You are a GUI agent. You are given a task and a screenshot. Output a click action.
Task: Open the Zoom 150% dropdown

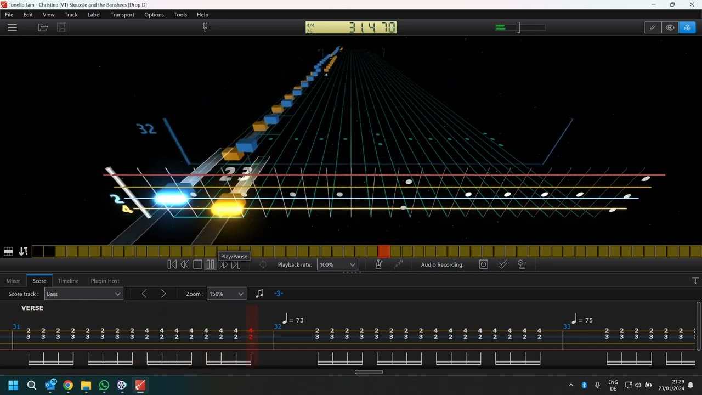(226, 294)
